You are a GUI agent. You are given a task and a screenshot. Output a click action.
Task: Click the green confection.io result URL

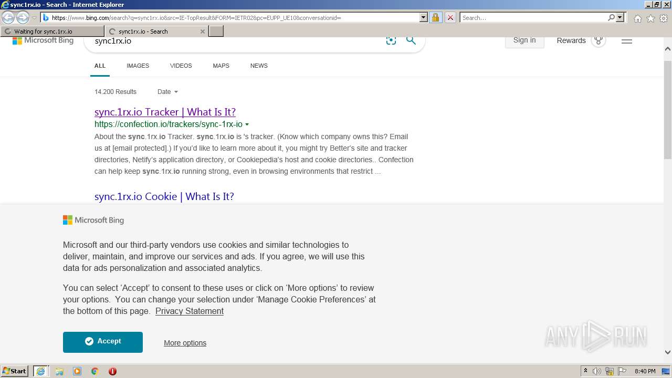169,124
